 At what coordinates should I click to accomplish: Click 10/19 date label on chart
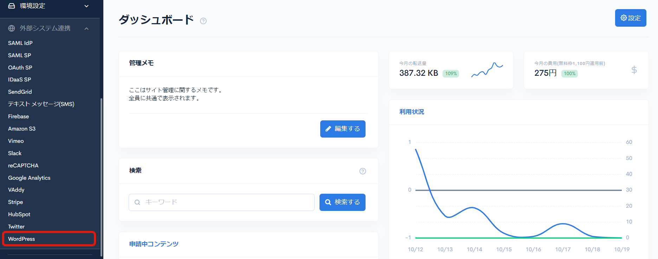622,249
